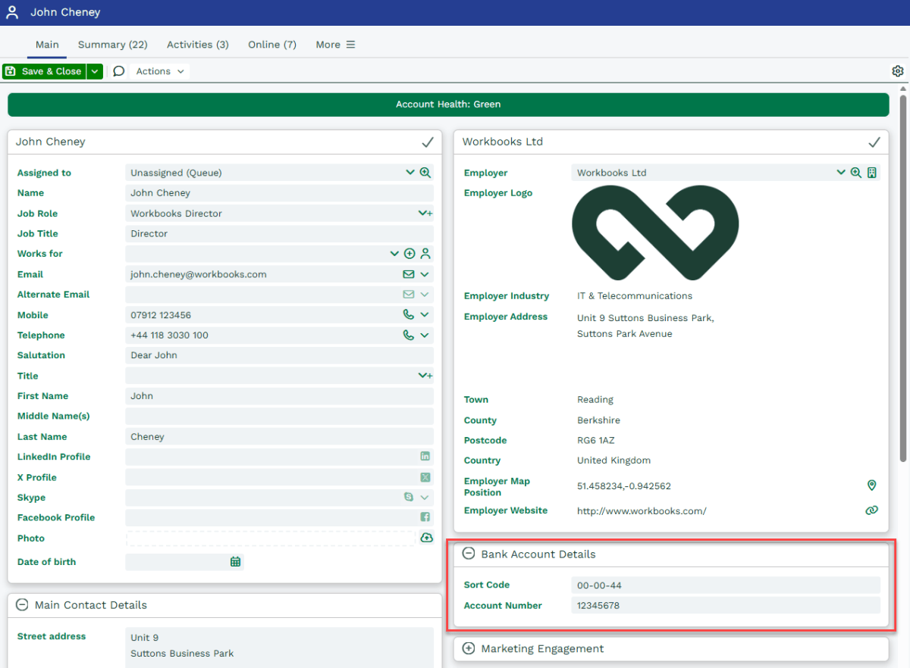Click the person icon beside John Cheney title
Image resolution: width=910 pixels, height=668 pixels.
[12, 12]
